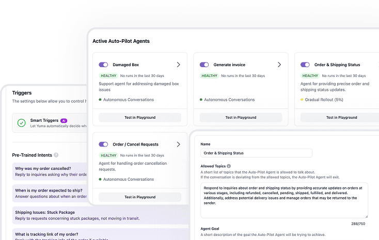Image resolution: width=379 pixels, height=240 pixels.
Task: Toggle the Damaged Box agent switch
Action: point(103,65)
